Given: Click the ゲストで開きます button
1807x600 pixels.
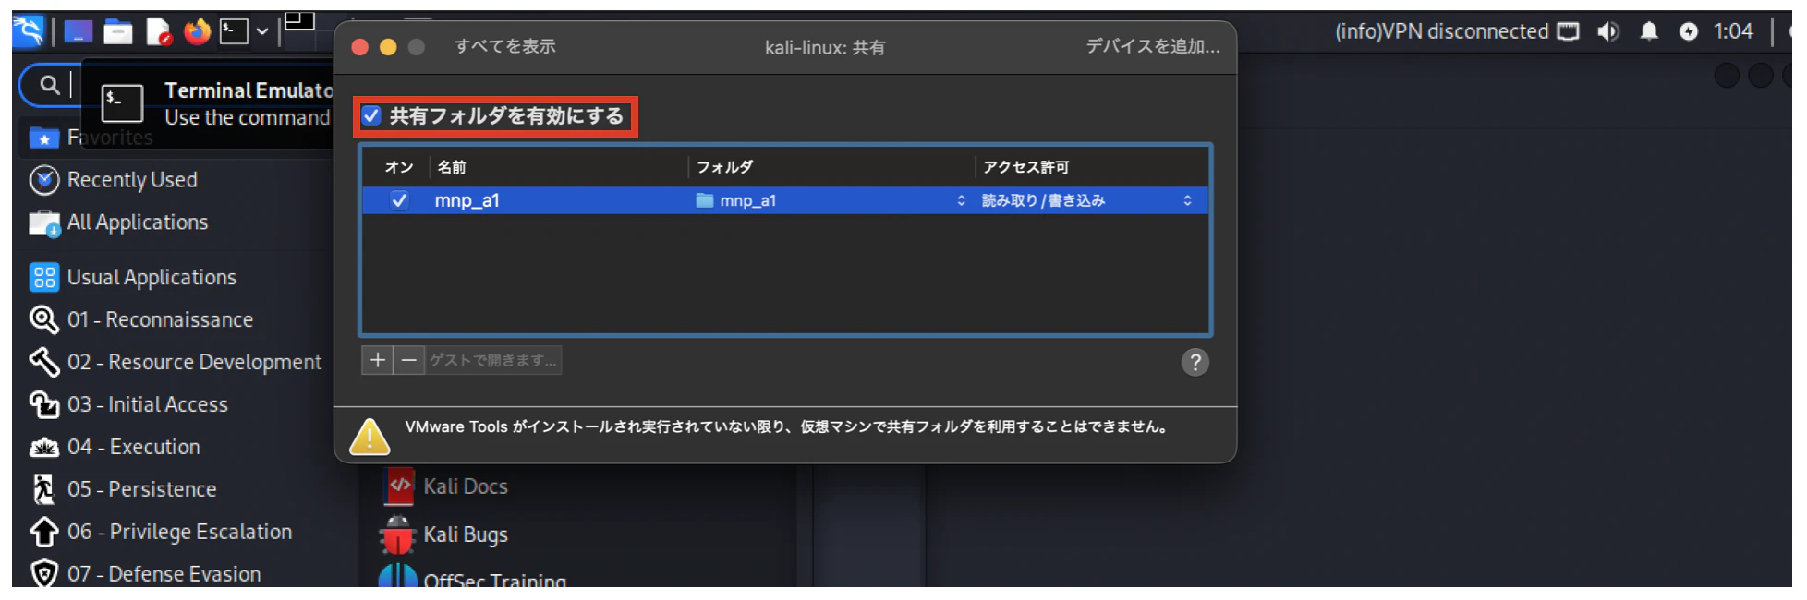Looking at the screenshot, I should (493, 360).
